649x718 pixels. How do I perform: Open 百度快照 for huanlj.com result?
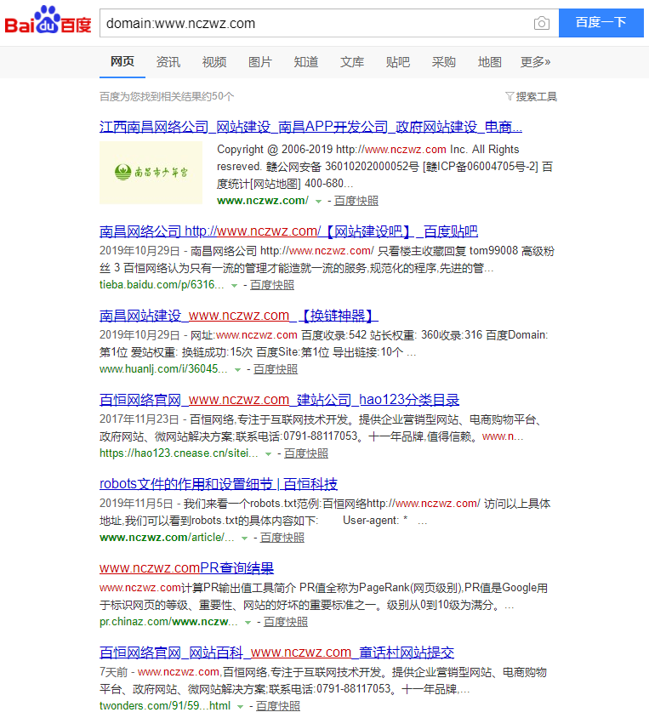coord(276,369)
